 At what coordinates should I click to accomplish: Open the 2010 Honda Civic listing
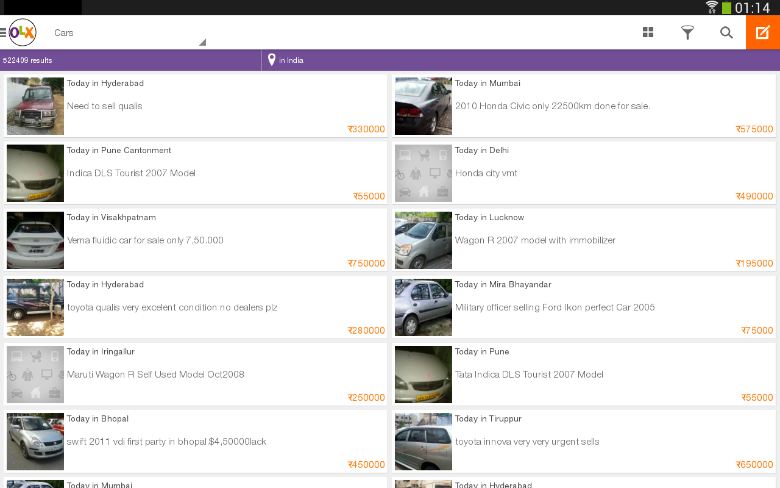click(x=584, y=106)
